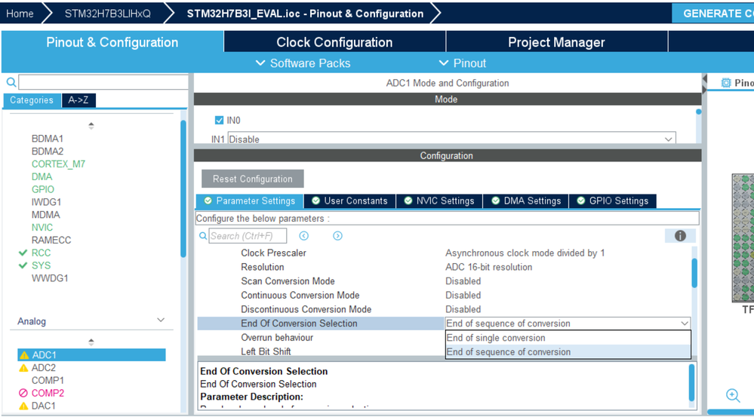754x420 pixels.
Task: Open the IN1 Disable dropdown
Action: pos(451,139)
